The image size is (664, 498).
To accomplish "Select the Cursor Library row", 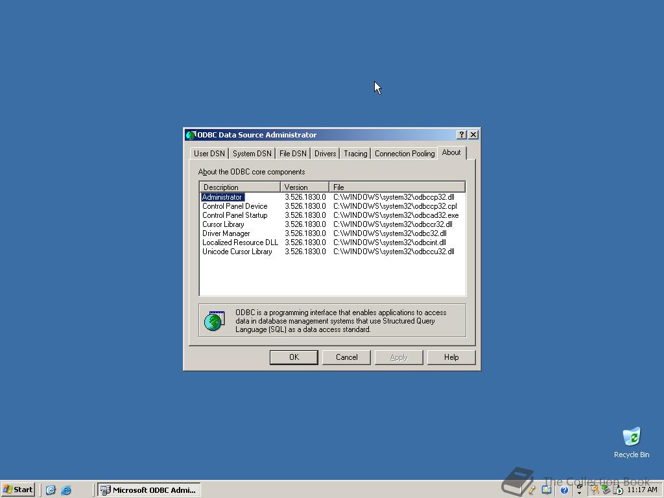I will [332, 224].
